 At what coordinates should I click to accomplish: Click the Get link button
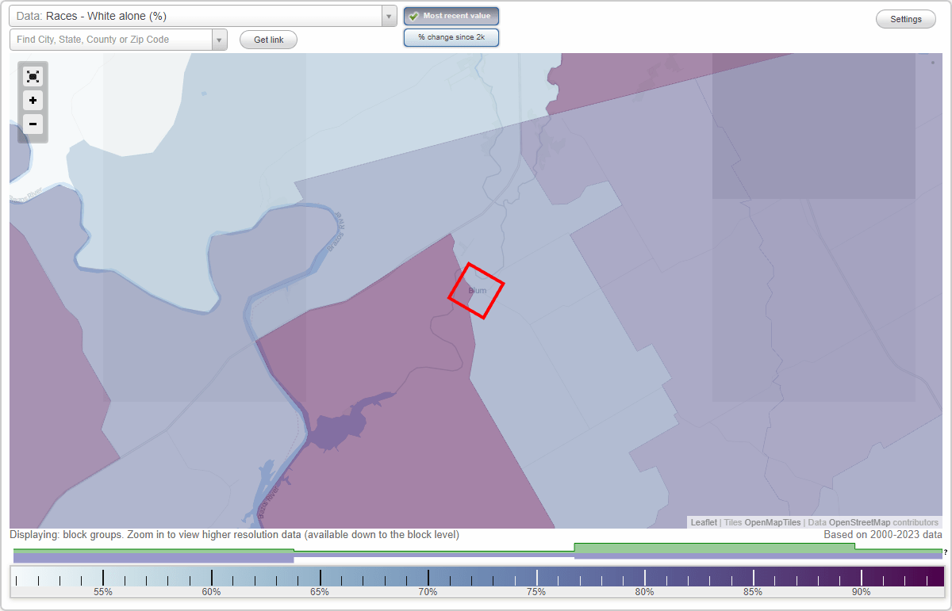[268, 39]
